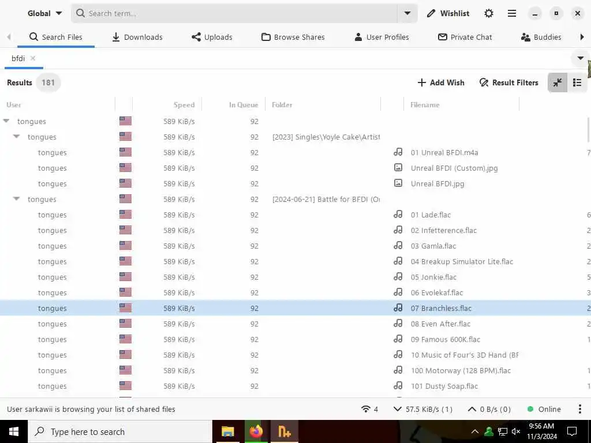Select the file 05 Jonkie.flac
The height and width of the screenshot is (443, 591).
[433, 277]
